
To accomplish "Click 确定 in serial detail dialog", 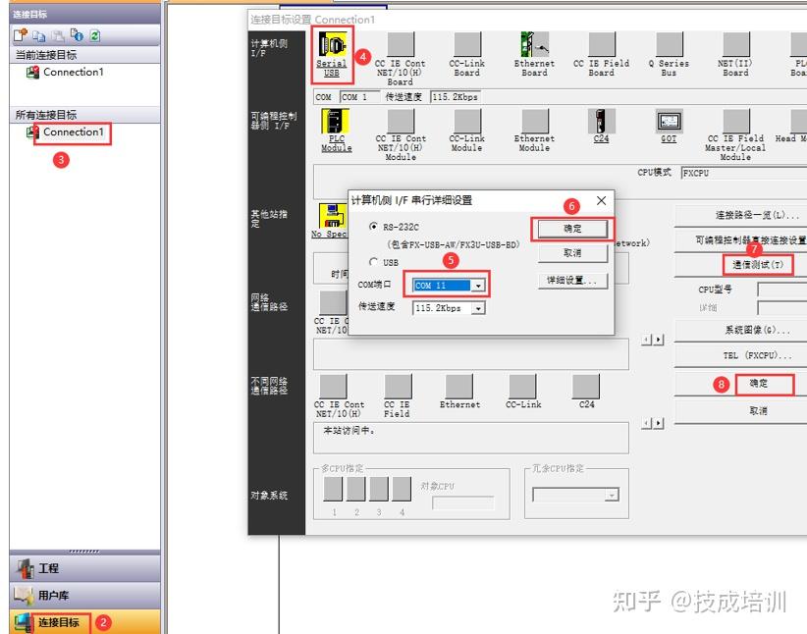I will pos(572,229).
